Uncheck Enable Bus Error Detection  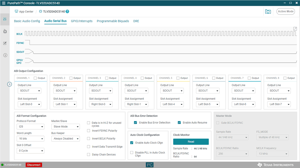click(136, 123)
